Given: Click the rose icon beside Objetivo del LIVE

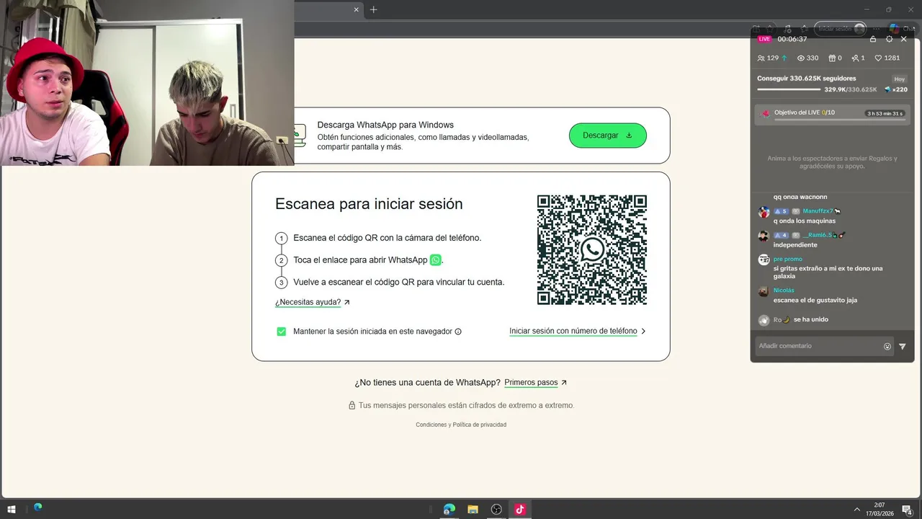Looking at the screenshot, I should coord(766,113).
